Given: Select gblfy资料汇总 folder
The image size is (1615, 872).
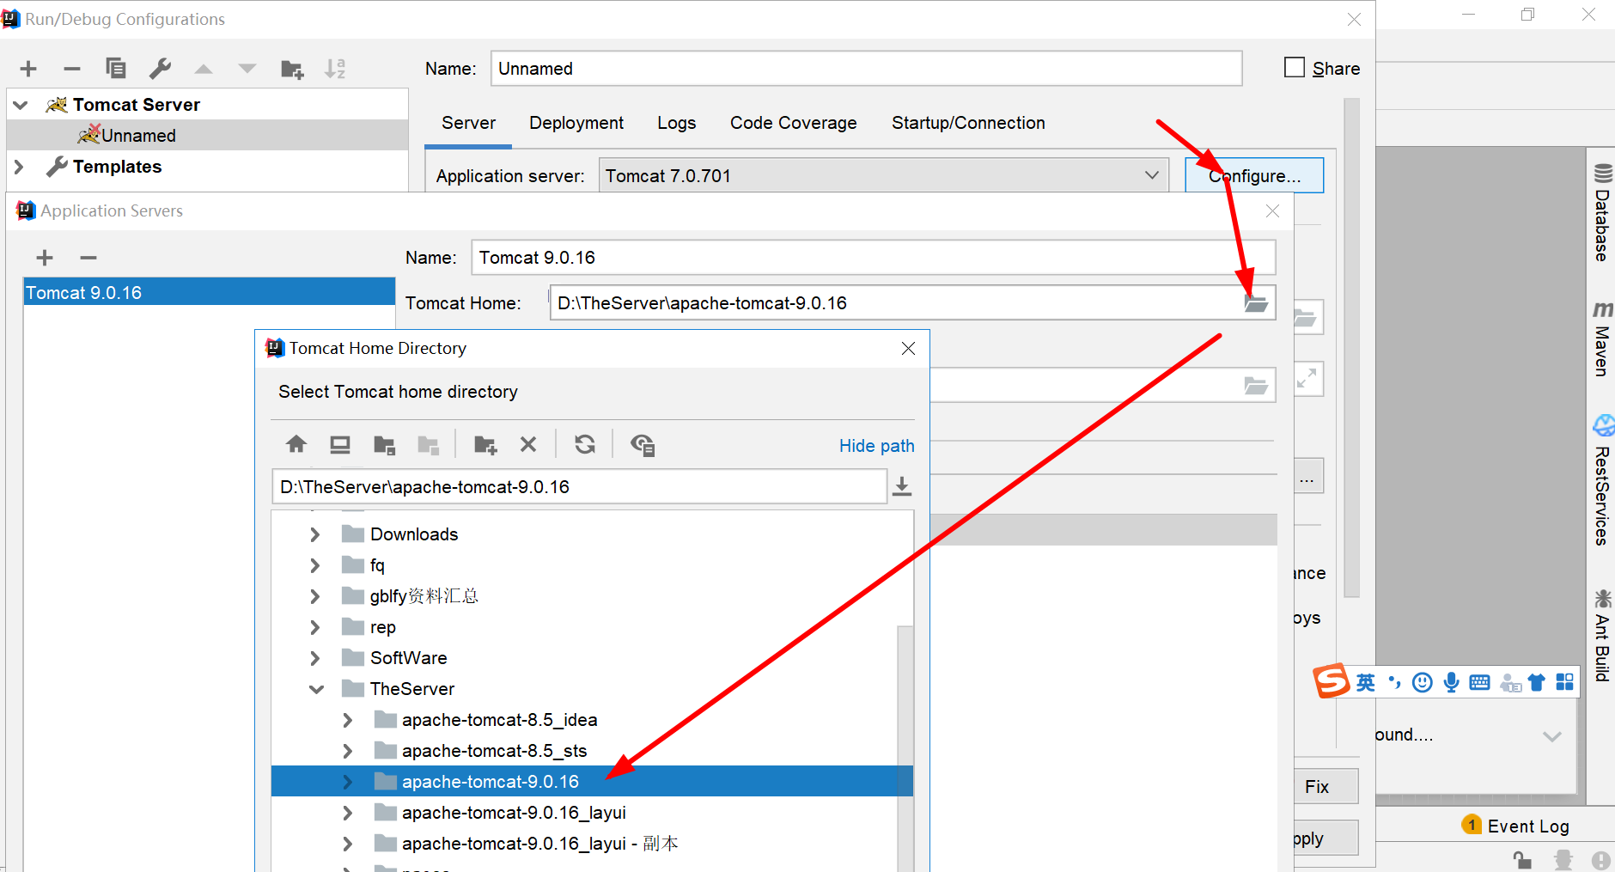Looking at the screenshot, I should [x=424, y=596].
